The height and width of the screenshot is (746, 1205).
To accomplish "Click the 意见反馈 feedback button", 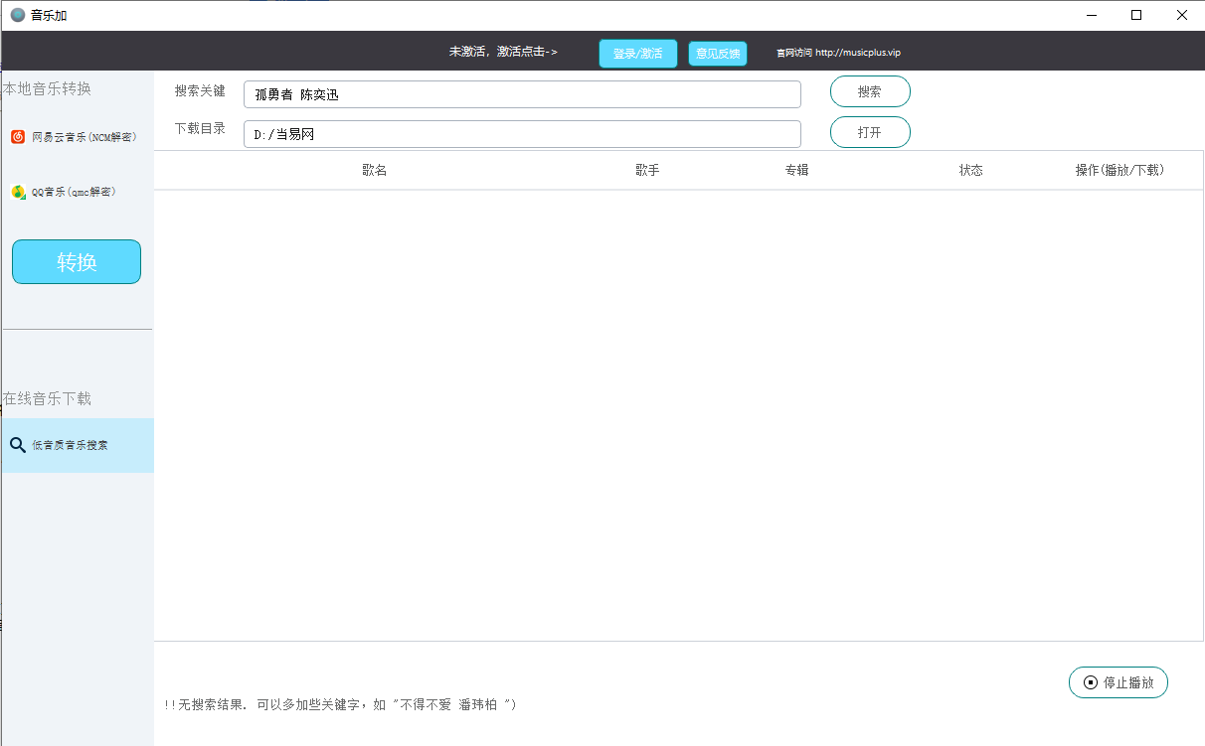I will pyautogui.click(x=717, y=53).
